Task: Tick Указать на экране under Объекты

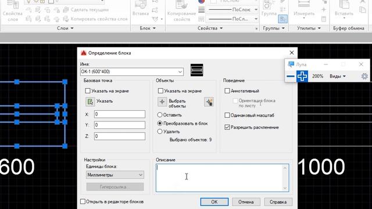Action: (160, 91)
